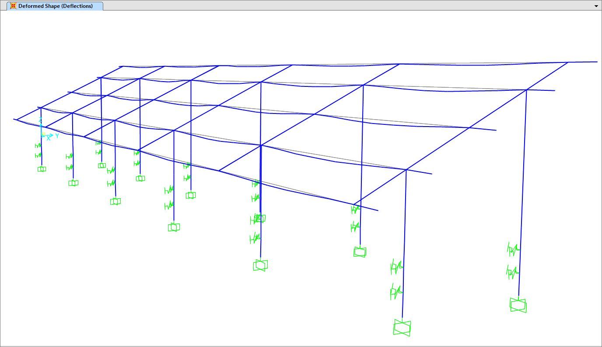
Task: Click the lower spring on the far-right column
Action: click(x=512, y=272)
